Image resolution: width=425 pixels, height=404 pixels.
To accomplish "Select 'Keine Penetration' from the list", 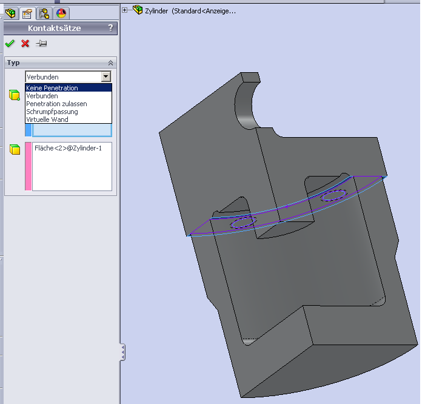I will coord(52,88).
